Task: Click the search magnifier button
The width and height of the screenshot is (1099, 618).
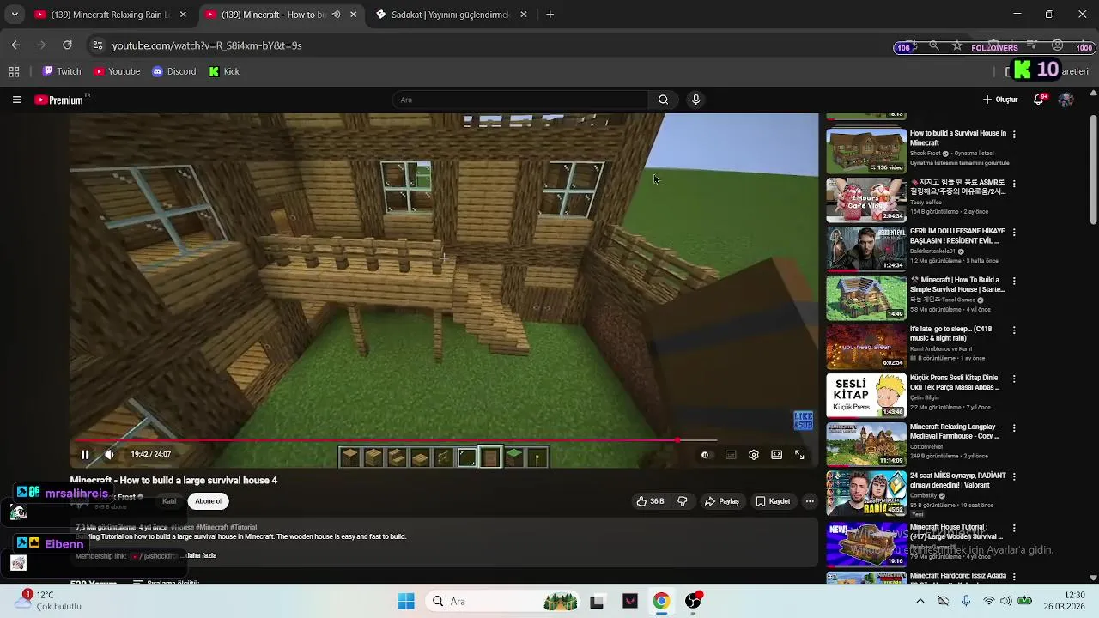Action: 663,100
